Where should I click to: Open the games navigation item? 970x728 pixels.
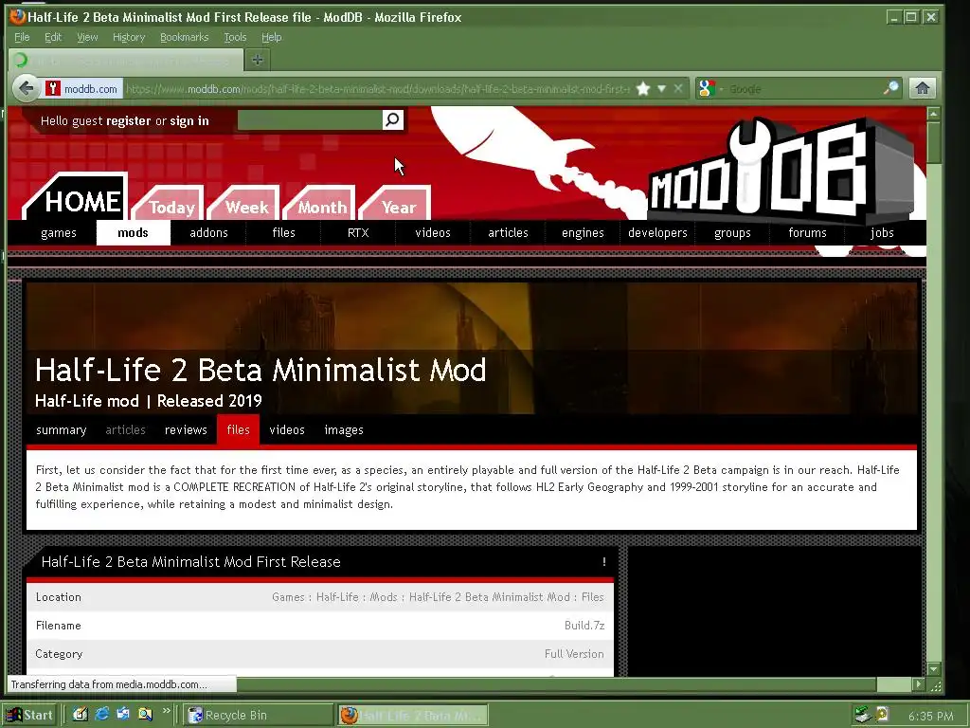click(59, 233)
